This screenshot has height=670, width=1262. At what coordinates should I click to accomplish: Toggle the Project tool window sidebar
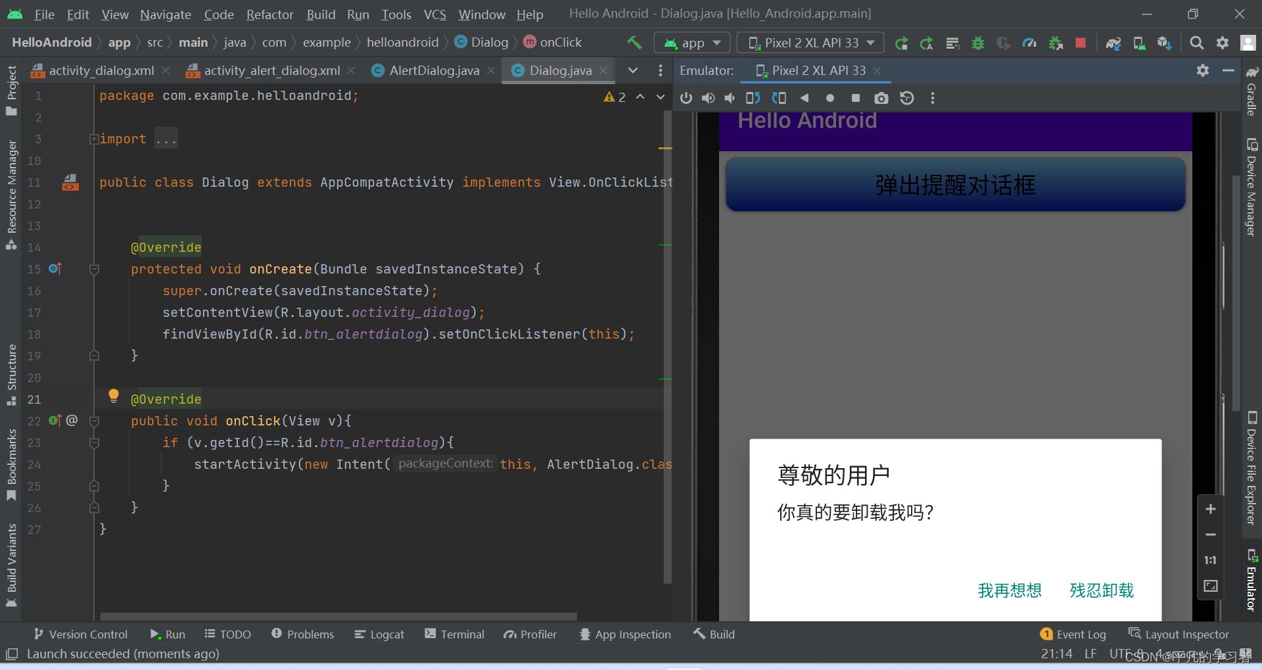pos(11,90)
